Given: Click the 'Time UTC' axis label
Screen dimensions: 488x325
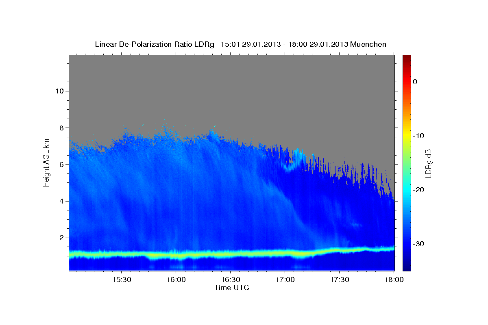Looking at the screenshot, I should pos(231,288).
